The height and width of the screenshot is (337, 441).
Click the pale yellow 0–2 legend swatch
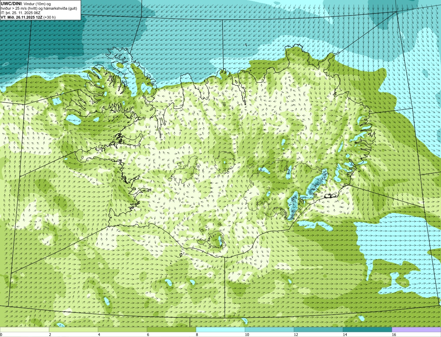pos(24,329)
